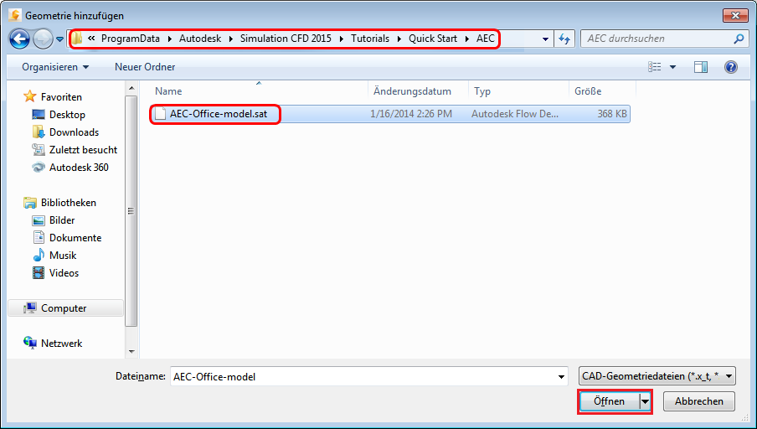
Task: Click the Videos filmstrip icon
Action: (x=39, y=273)
